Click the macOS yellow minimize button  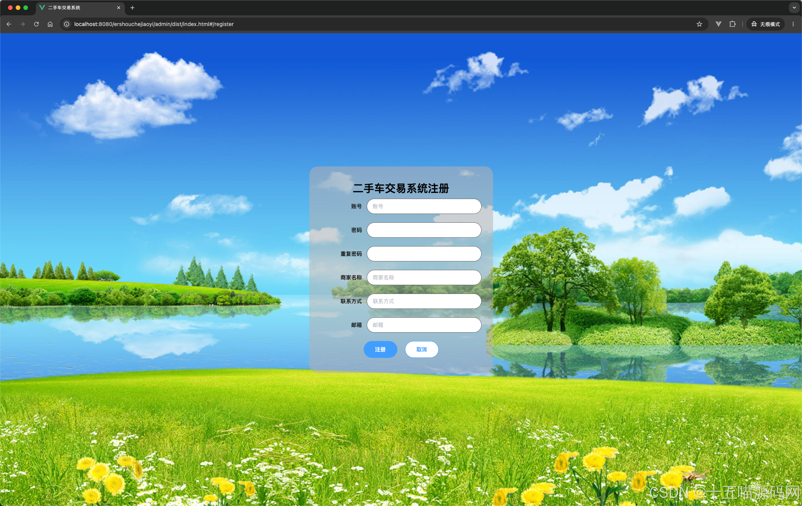18,8
